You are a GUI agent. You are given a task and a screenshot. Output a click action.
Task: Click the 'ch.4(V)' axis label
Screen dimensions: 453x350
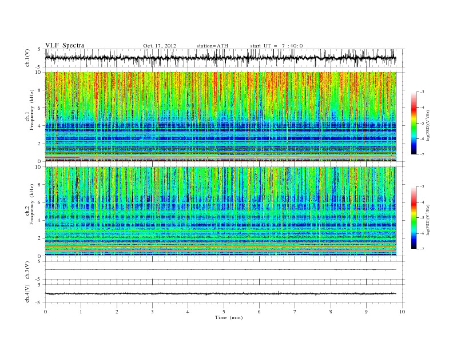click(x=27, y=293)
